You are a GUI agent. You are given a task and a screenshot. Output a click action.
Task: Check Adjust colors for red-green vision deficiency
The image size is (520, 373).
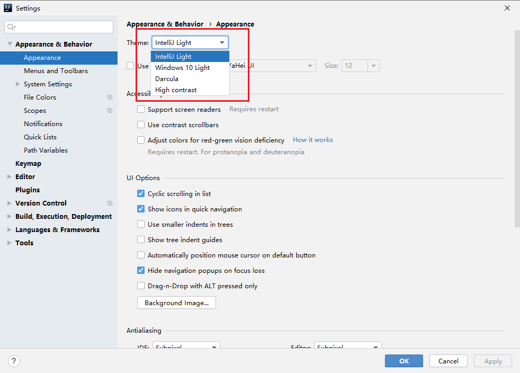coord(141,140)
